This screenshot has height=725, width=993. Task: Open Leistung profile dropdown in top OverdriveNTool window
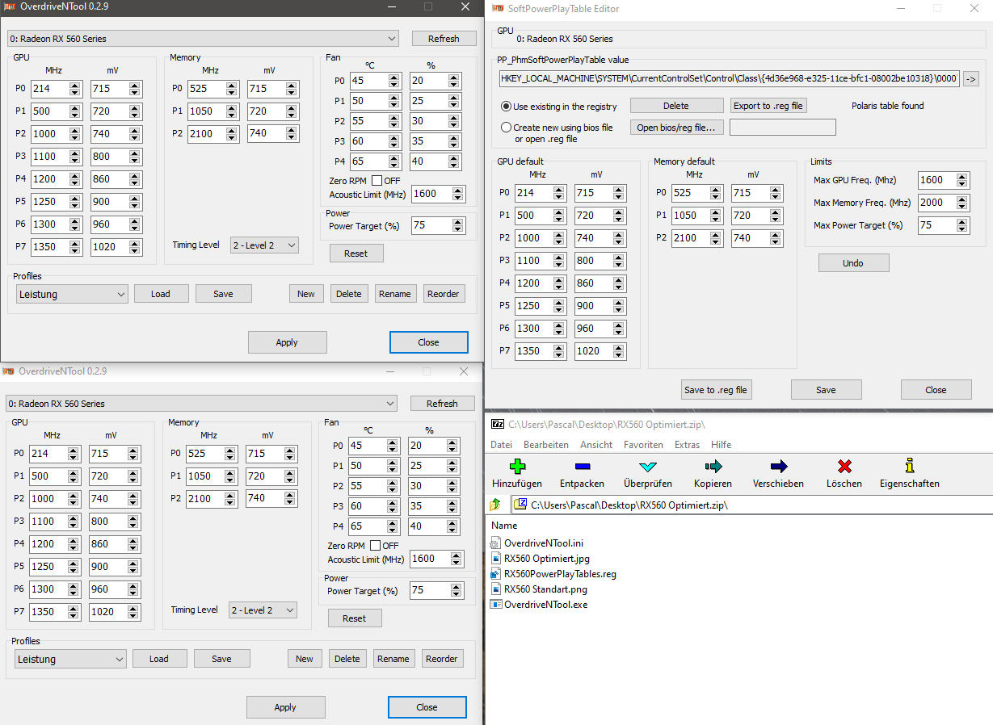coord(72,294)
